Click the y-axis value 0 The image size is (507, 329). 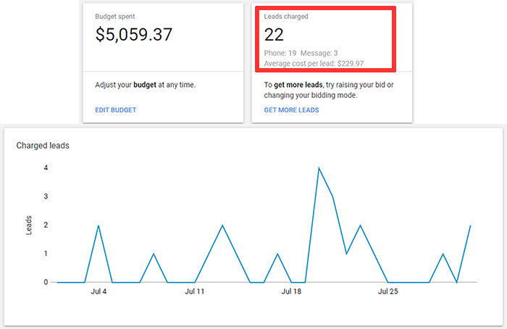(x=46, y=282)
